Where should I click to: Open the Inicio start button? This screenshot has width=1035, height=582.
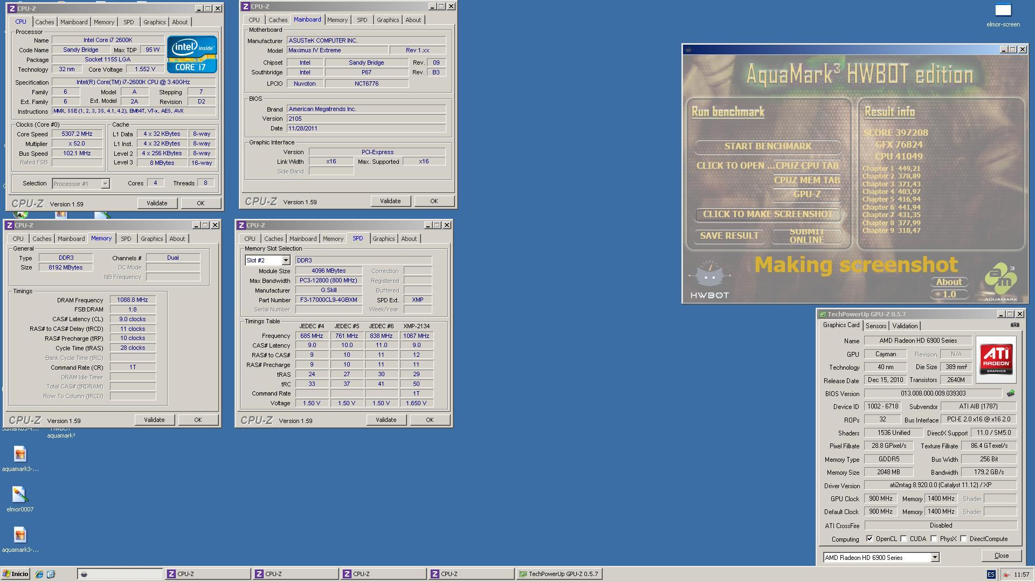point(15,574)
